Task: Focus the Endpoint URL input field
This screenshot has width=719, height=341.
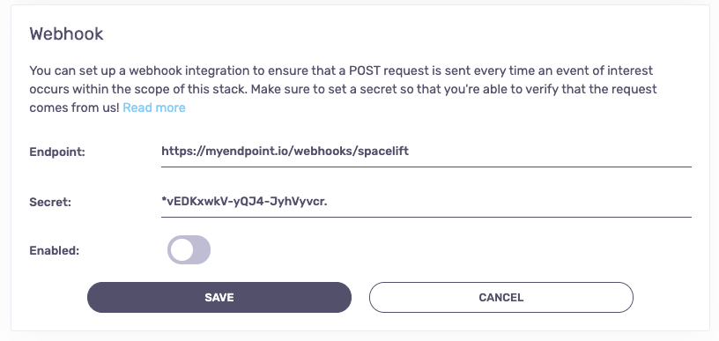Action: pyautogui.click(x=426, y=152)
